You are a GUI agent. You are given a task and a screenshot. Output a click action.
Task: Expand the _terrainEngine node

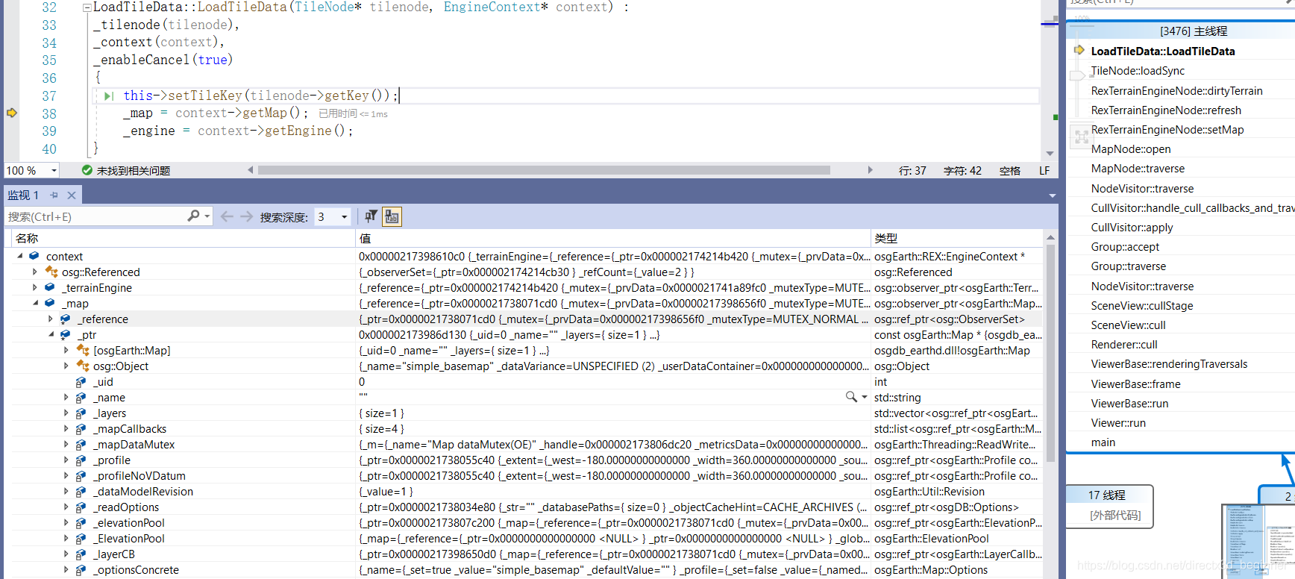35,287
